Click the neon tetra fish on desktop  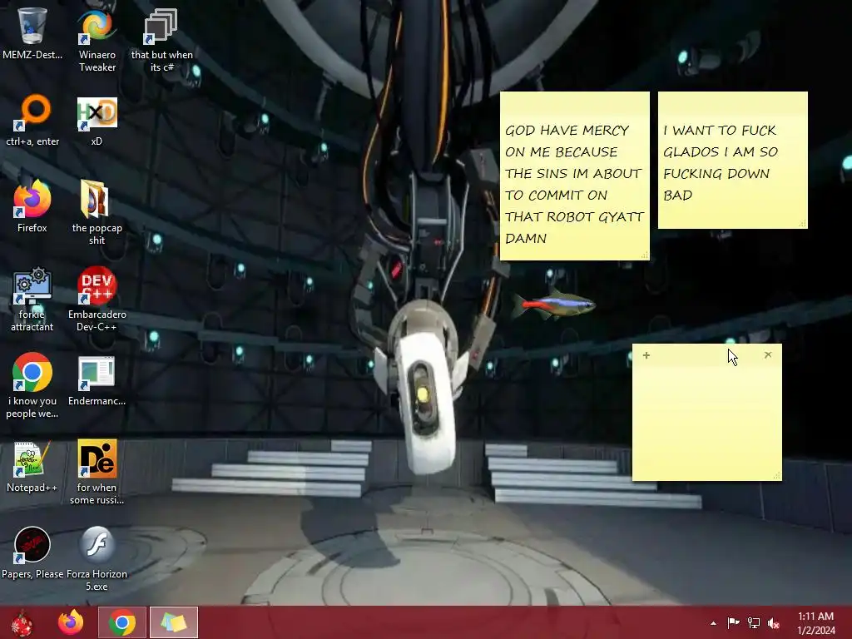coord(553,305)
